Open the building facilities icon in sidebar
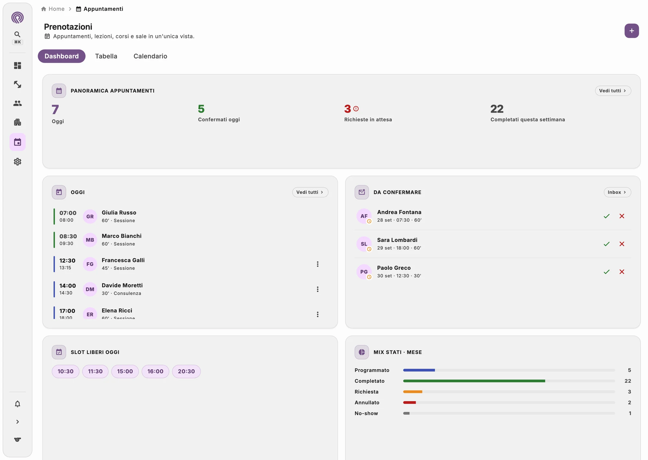 coord(17,122)
